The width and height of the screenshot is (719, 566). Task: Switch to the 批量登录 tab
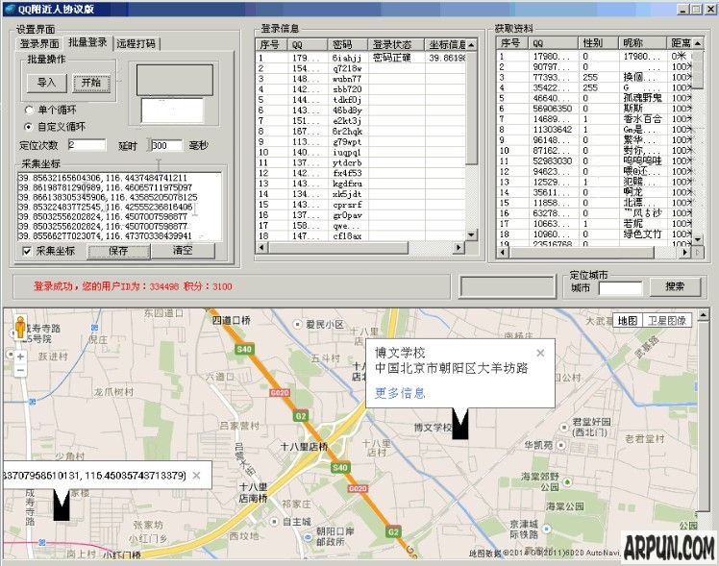[87, 42]
